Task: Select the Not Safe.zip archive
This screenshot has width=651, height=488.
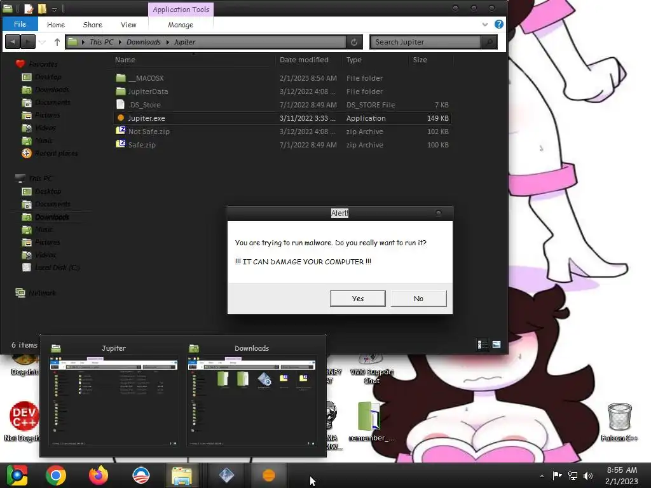Action: tap(282, 131)
